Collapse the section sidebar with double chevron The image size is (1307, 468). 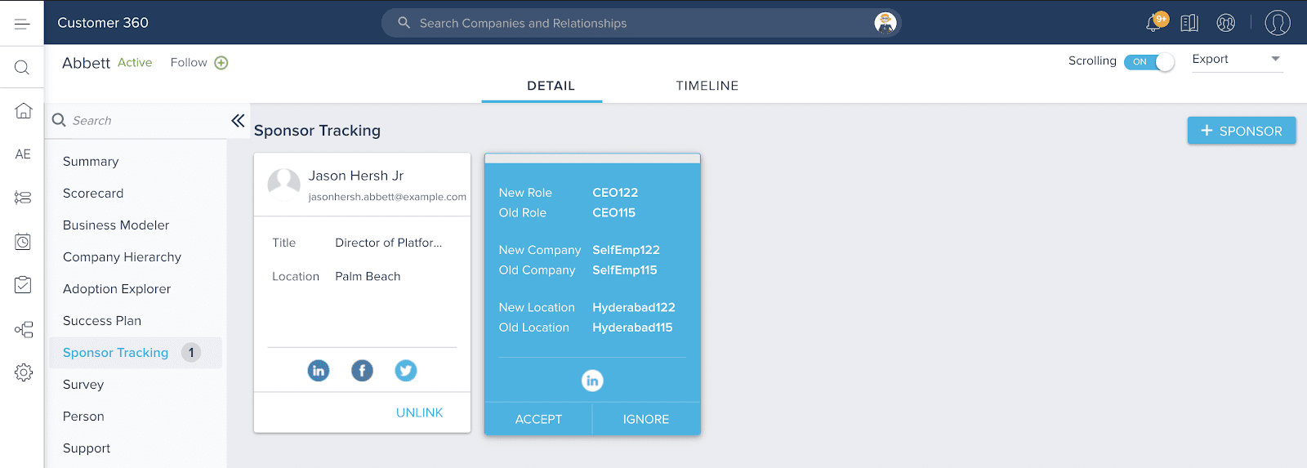tap(238, 121)
